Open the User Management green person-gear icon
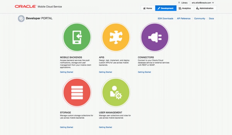 pos(116,92)
